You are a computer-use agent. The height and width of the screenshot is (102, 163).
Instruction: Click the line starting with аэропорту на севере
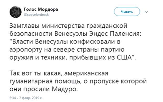click(67, 50)
